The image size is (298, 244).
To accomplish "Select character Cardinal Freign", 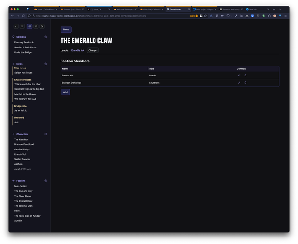I will (x=22, y=149).
